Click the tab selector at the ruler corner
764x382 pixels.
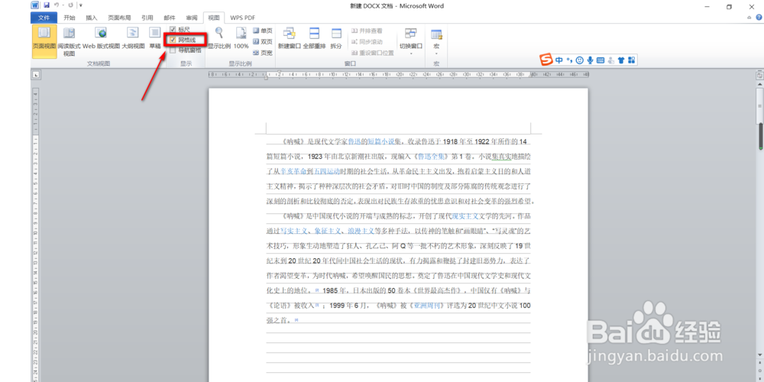point(36,75)
